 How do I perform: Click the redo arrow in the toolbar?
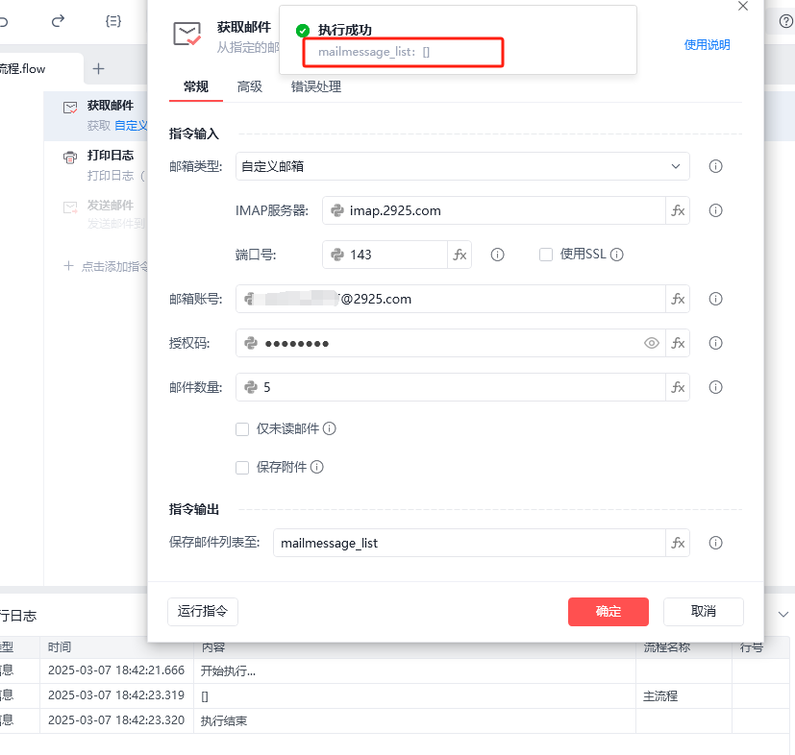point(59,21)
